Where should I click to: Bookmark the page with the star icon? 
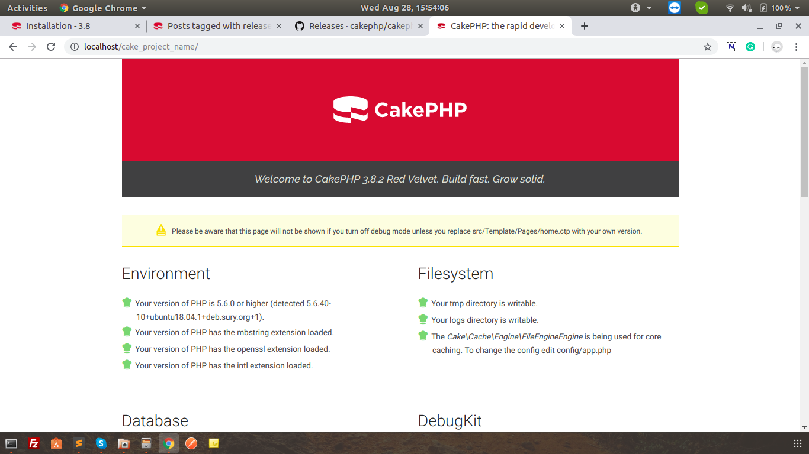[708, 46]
